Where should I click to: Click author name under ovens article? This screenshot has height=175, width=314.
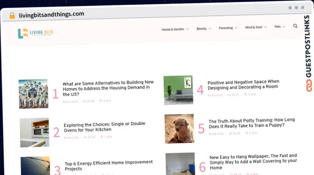[71, 137]
